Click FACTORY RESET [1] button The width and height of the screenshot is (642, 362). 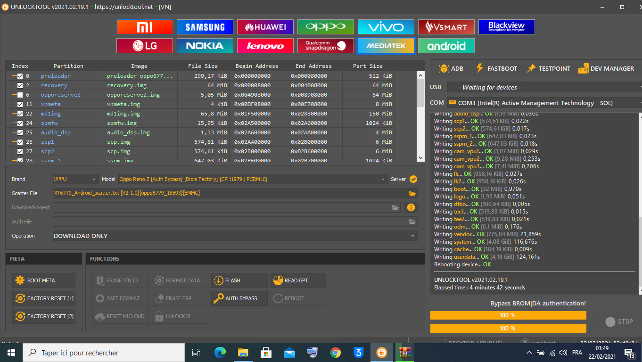pos(43,298)
